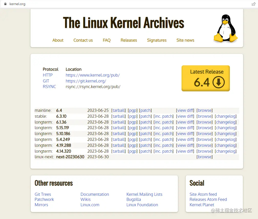Image resolution: width=258 pixels, height=219 pixels.
Task: Click the kernel.org address bar URL
Action: click(x=17, y=4)
